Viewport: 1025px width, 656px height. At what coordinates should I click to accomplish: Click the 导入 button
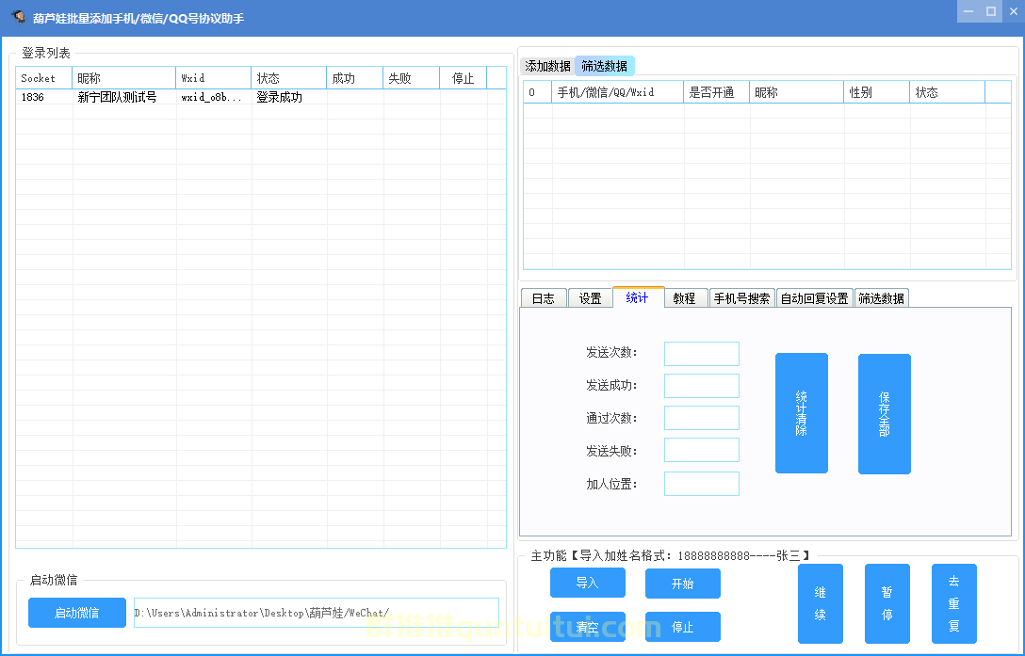pos(588,583)
